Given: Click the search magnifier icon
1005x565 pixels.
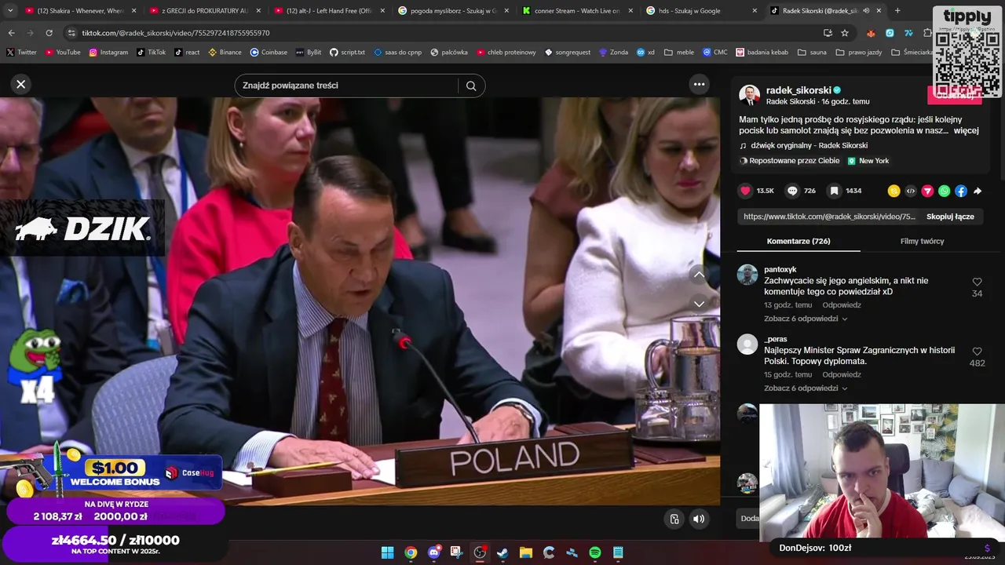Looking at the screenshot, I should [x=471, y=86].
